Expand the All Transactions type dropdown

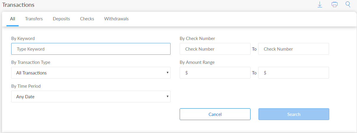pyautogui.click(x=91, y=73)
